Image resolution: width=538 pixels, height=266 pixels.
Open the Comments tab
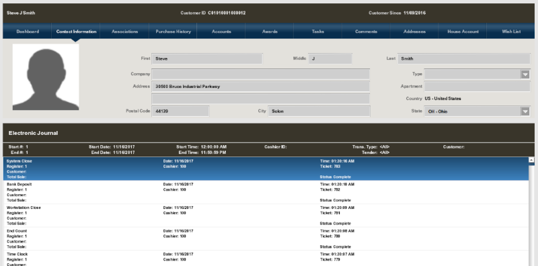coord(366,31)
